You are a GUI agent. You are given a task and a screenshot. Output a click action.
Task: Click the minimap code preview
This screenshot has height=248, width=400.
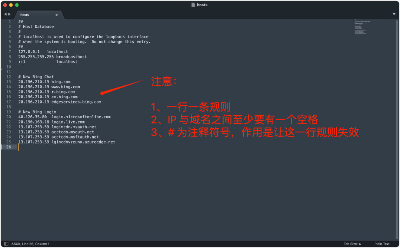pos(362,27)
